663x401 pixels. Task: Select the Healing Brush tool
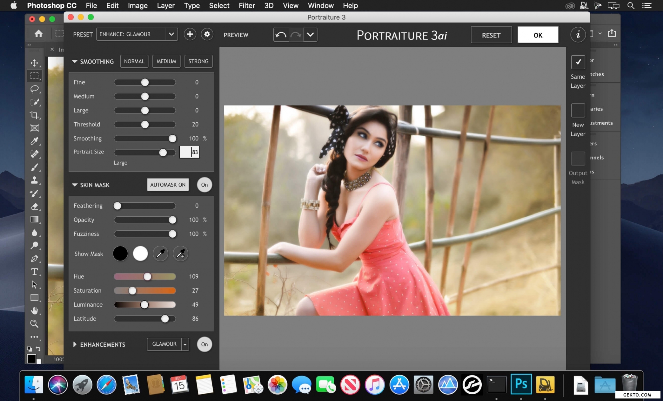click(x=34, y=154)
